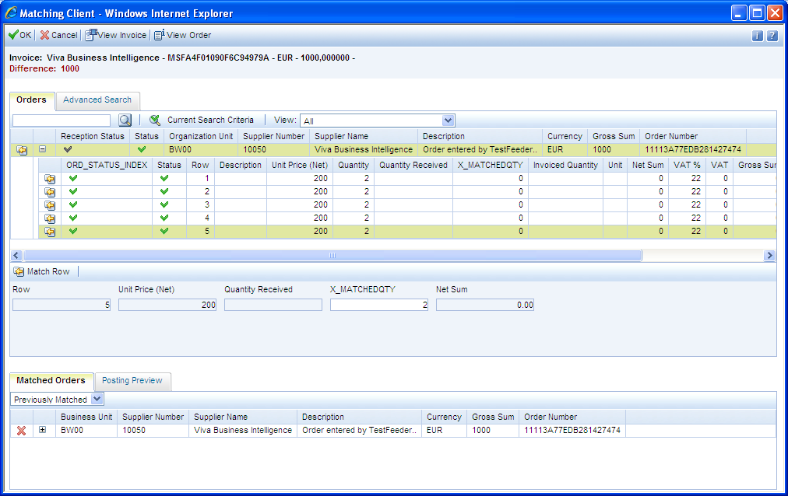Viewport: 788px width, 496px height.
Task: Click the Match Row button
Action: click(x=42, y=271)
